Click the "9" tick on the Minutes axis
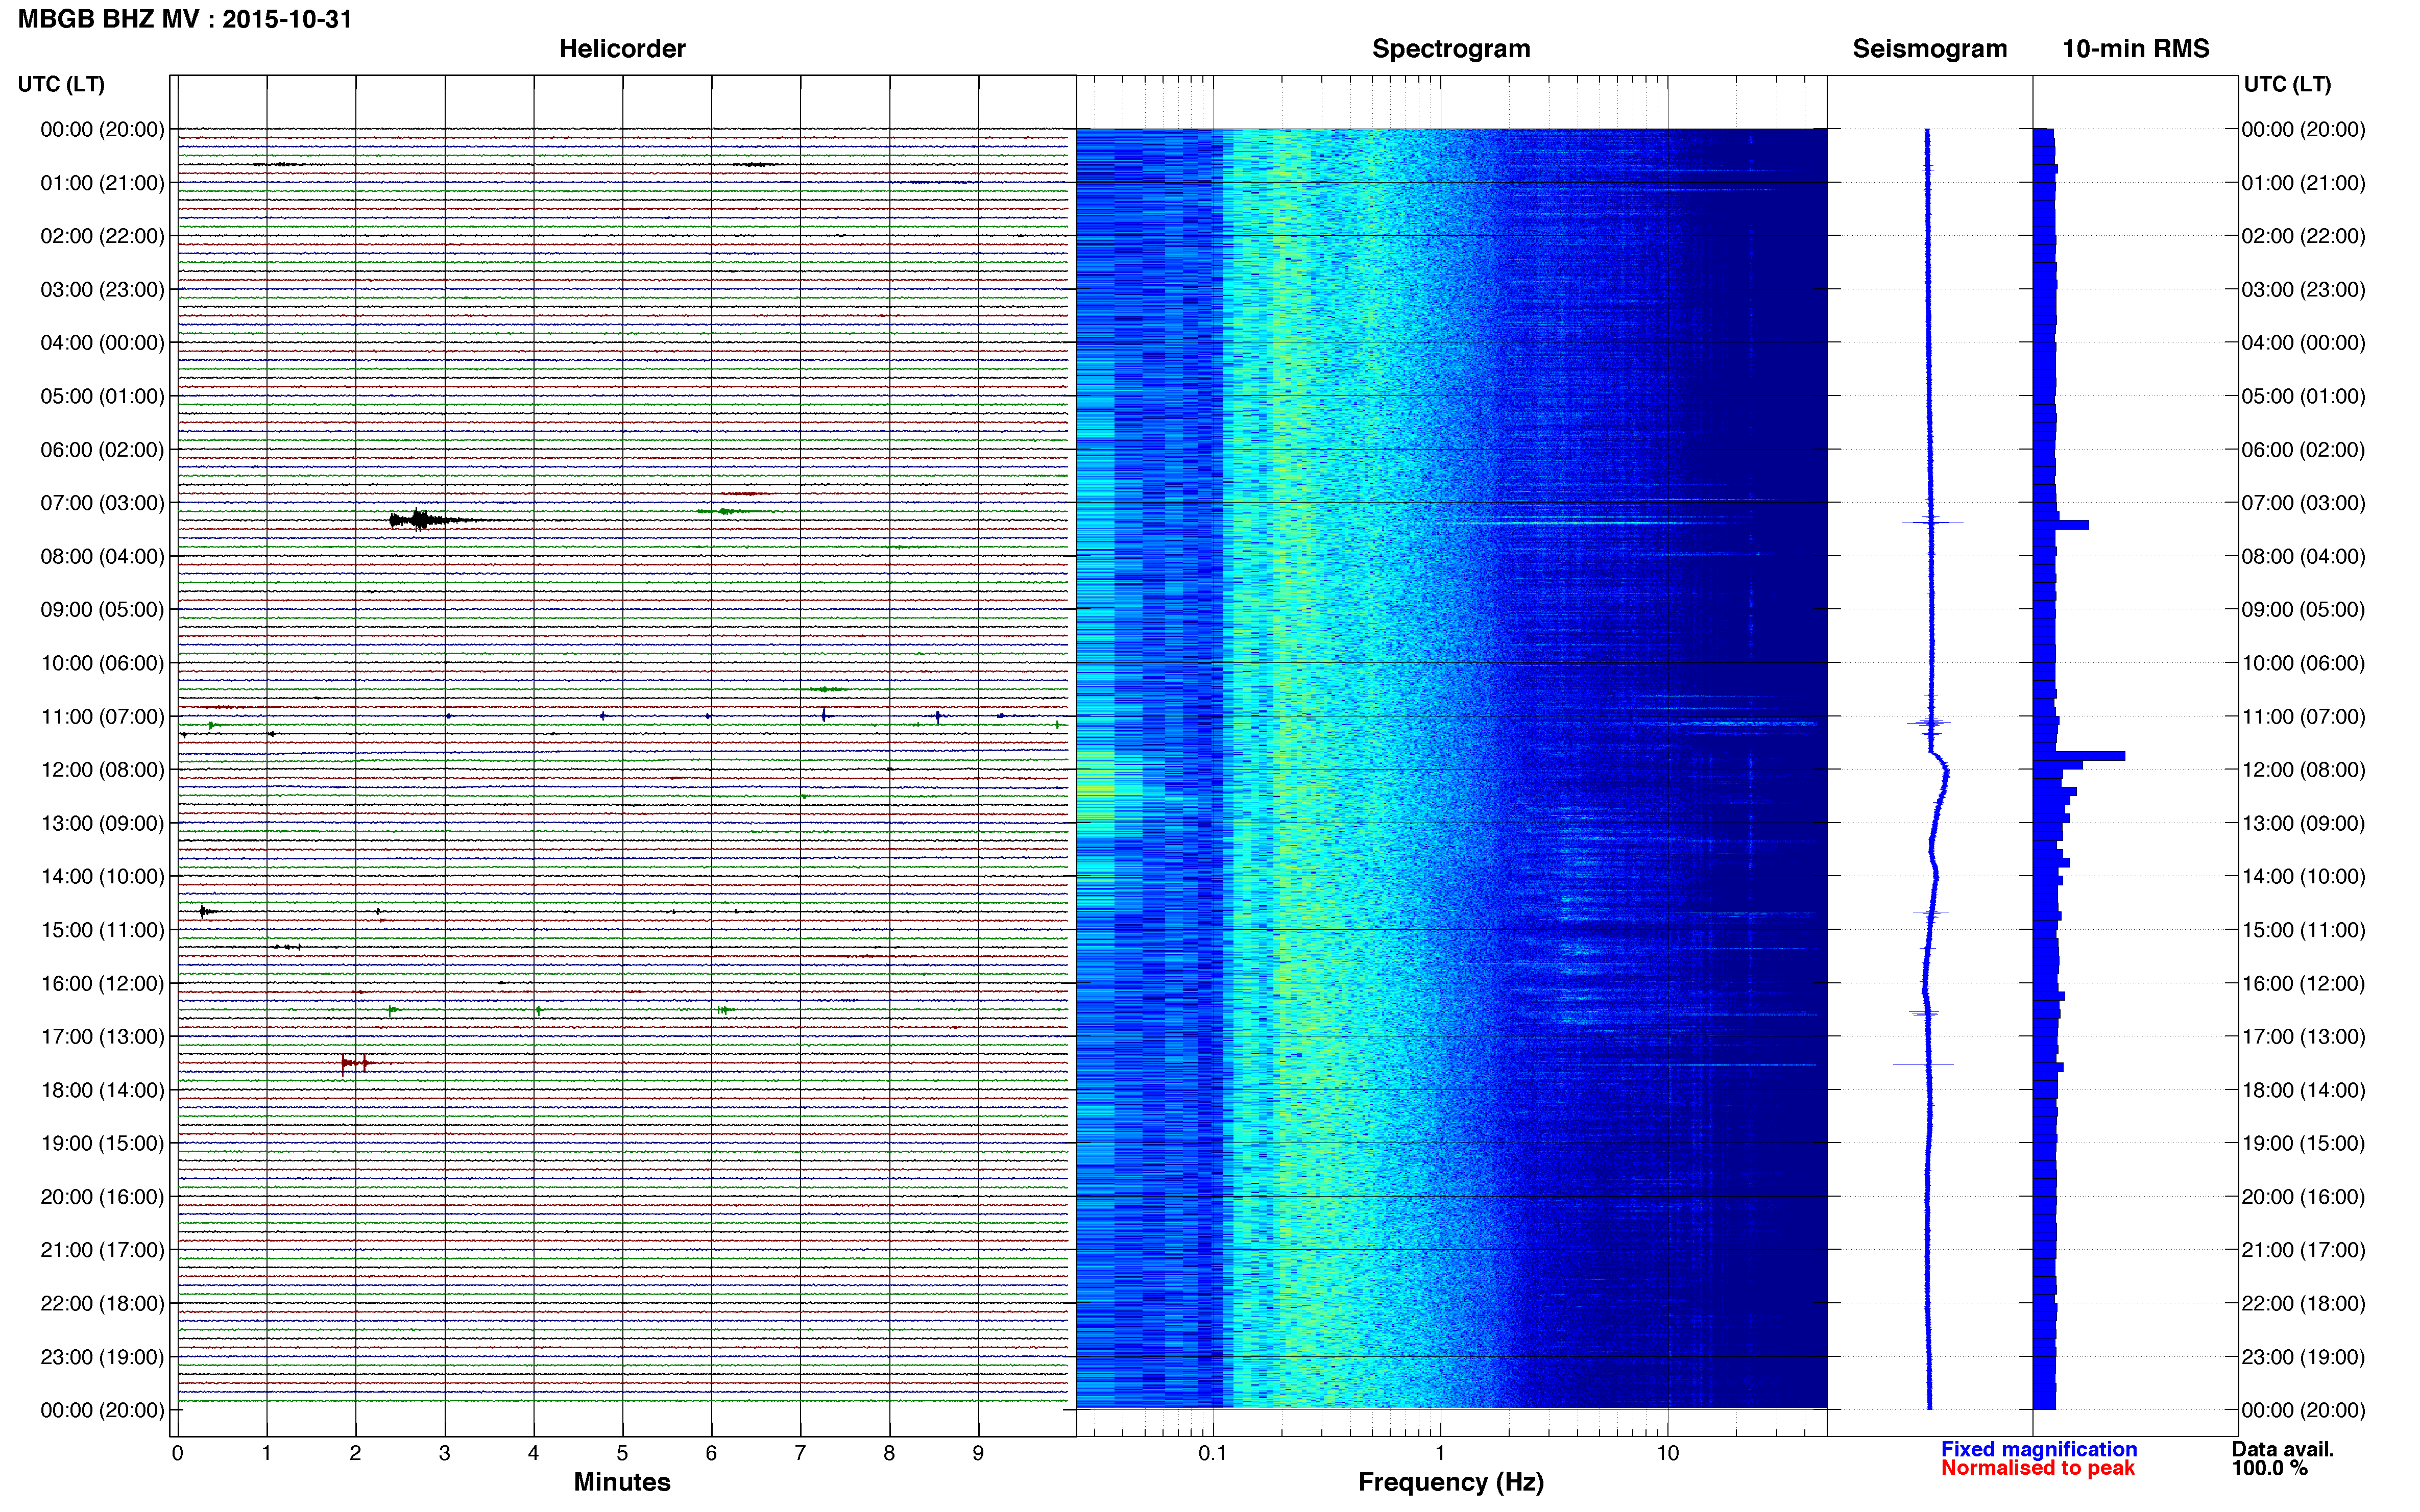Image resolution: width=2420 pixels, height=1512 pixels. tap(978, 1454)
